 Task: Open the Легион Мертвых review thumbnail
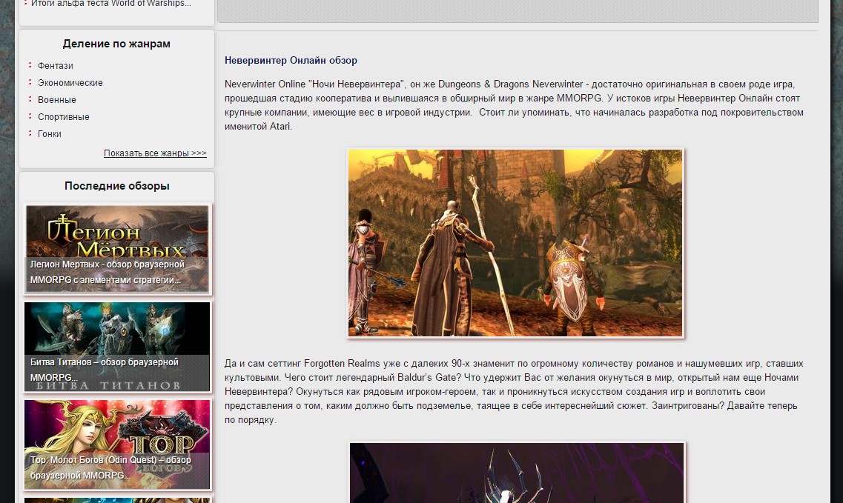point(117,249)
